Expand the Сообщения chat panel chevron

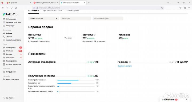(x=186, y=100)
